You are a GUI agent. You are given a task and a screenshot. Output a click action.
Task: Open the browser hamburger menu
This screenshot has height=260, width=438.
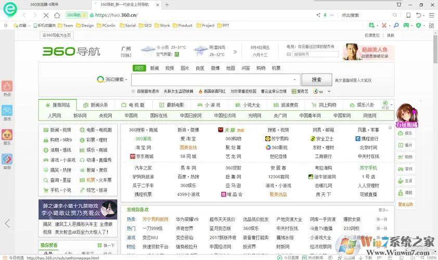click(432, 15)
